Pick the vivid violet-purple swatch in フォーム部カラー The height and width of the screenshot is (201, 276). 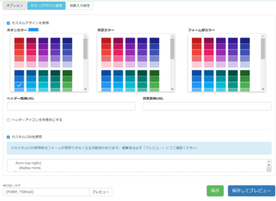[x=221, y=53]
